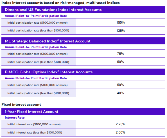Screen dimensions: 167x138
Task: Select the 75% participation rate value
Action: 120,54
